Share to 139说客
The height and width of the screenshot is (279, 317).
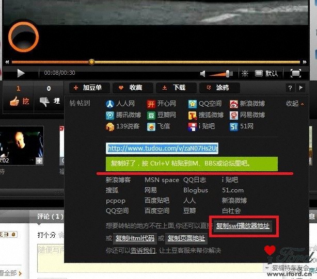(x=122, y=126)
